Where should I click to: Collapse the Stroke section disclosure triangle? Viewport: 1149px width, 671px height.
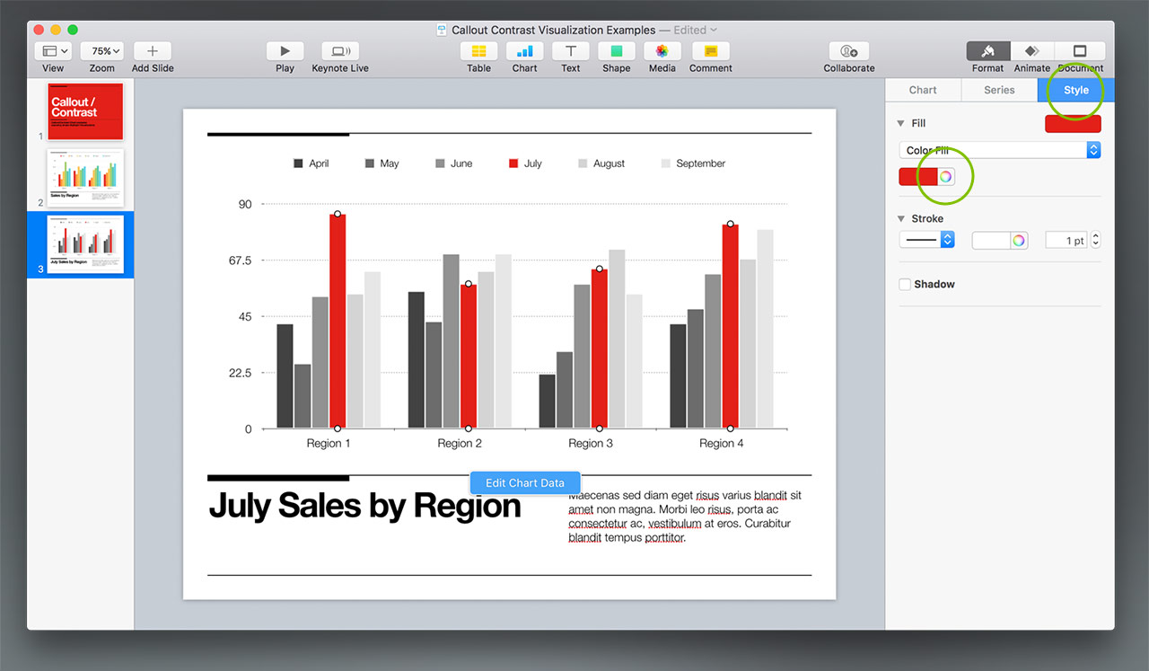[901, 218]
